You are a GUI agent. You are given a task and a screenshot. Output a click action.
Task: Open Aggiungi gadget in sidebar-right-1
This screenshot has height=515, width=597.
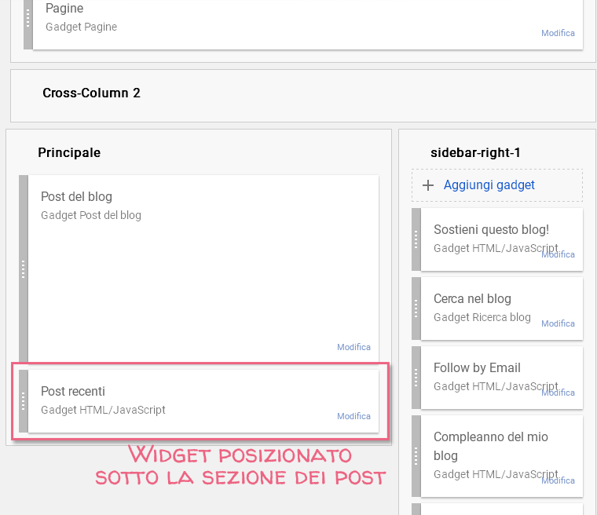tap(489, 185)
